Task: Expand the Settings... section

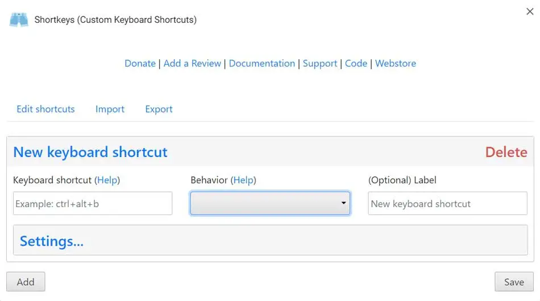Action: click(x=52, y=241)
